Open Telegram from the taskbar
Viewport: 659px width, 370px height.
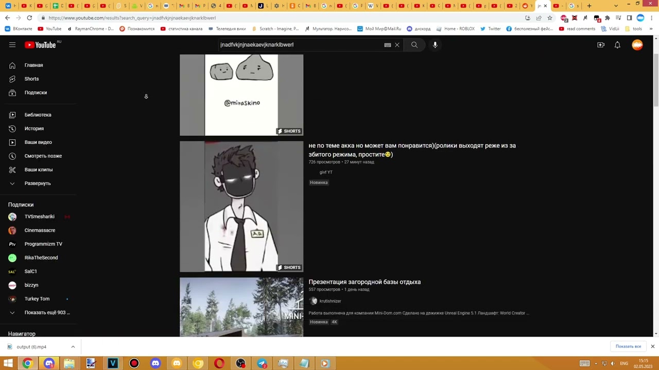[x=262, y=364]
